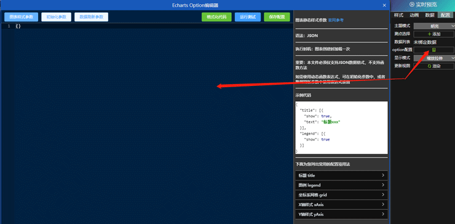Expand the 标题 title section
Viewport: 455px width, 224px height.
[341, 176]
